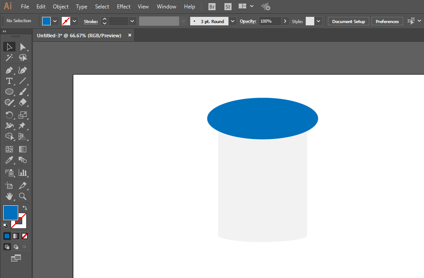The height and width of the screenshot is (278, 424).
Task: Open the fill color dropdown arrow
Action: 55,21
